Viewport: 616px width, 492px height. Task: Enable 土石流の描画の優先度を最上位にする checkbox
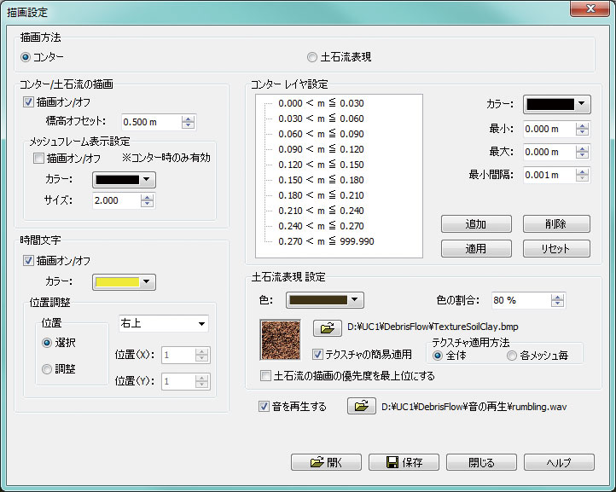coord(265,376)
